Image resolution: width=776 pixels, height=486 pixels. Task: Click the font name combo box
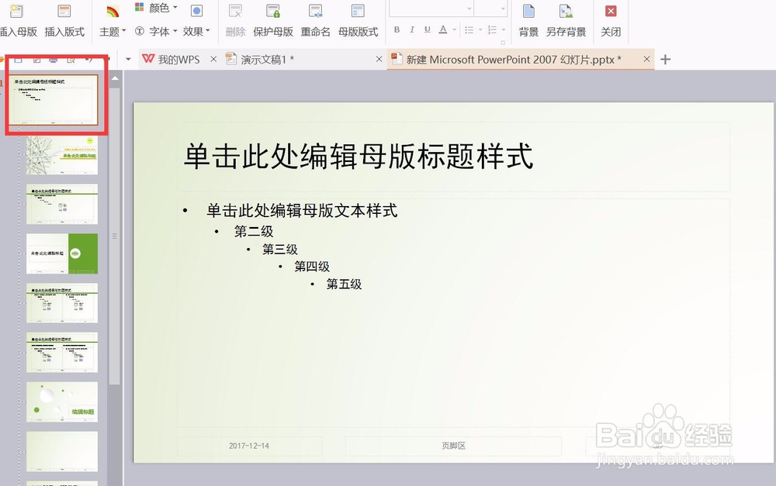pos(431,9)
